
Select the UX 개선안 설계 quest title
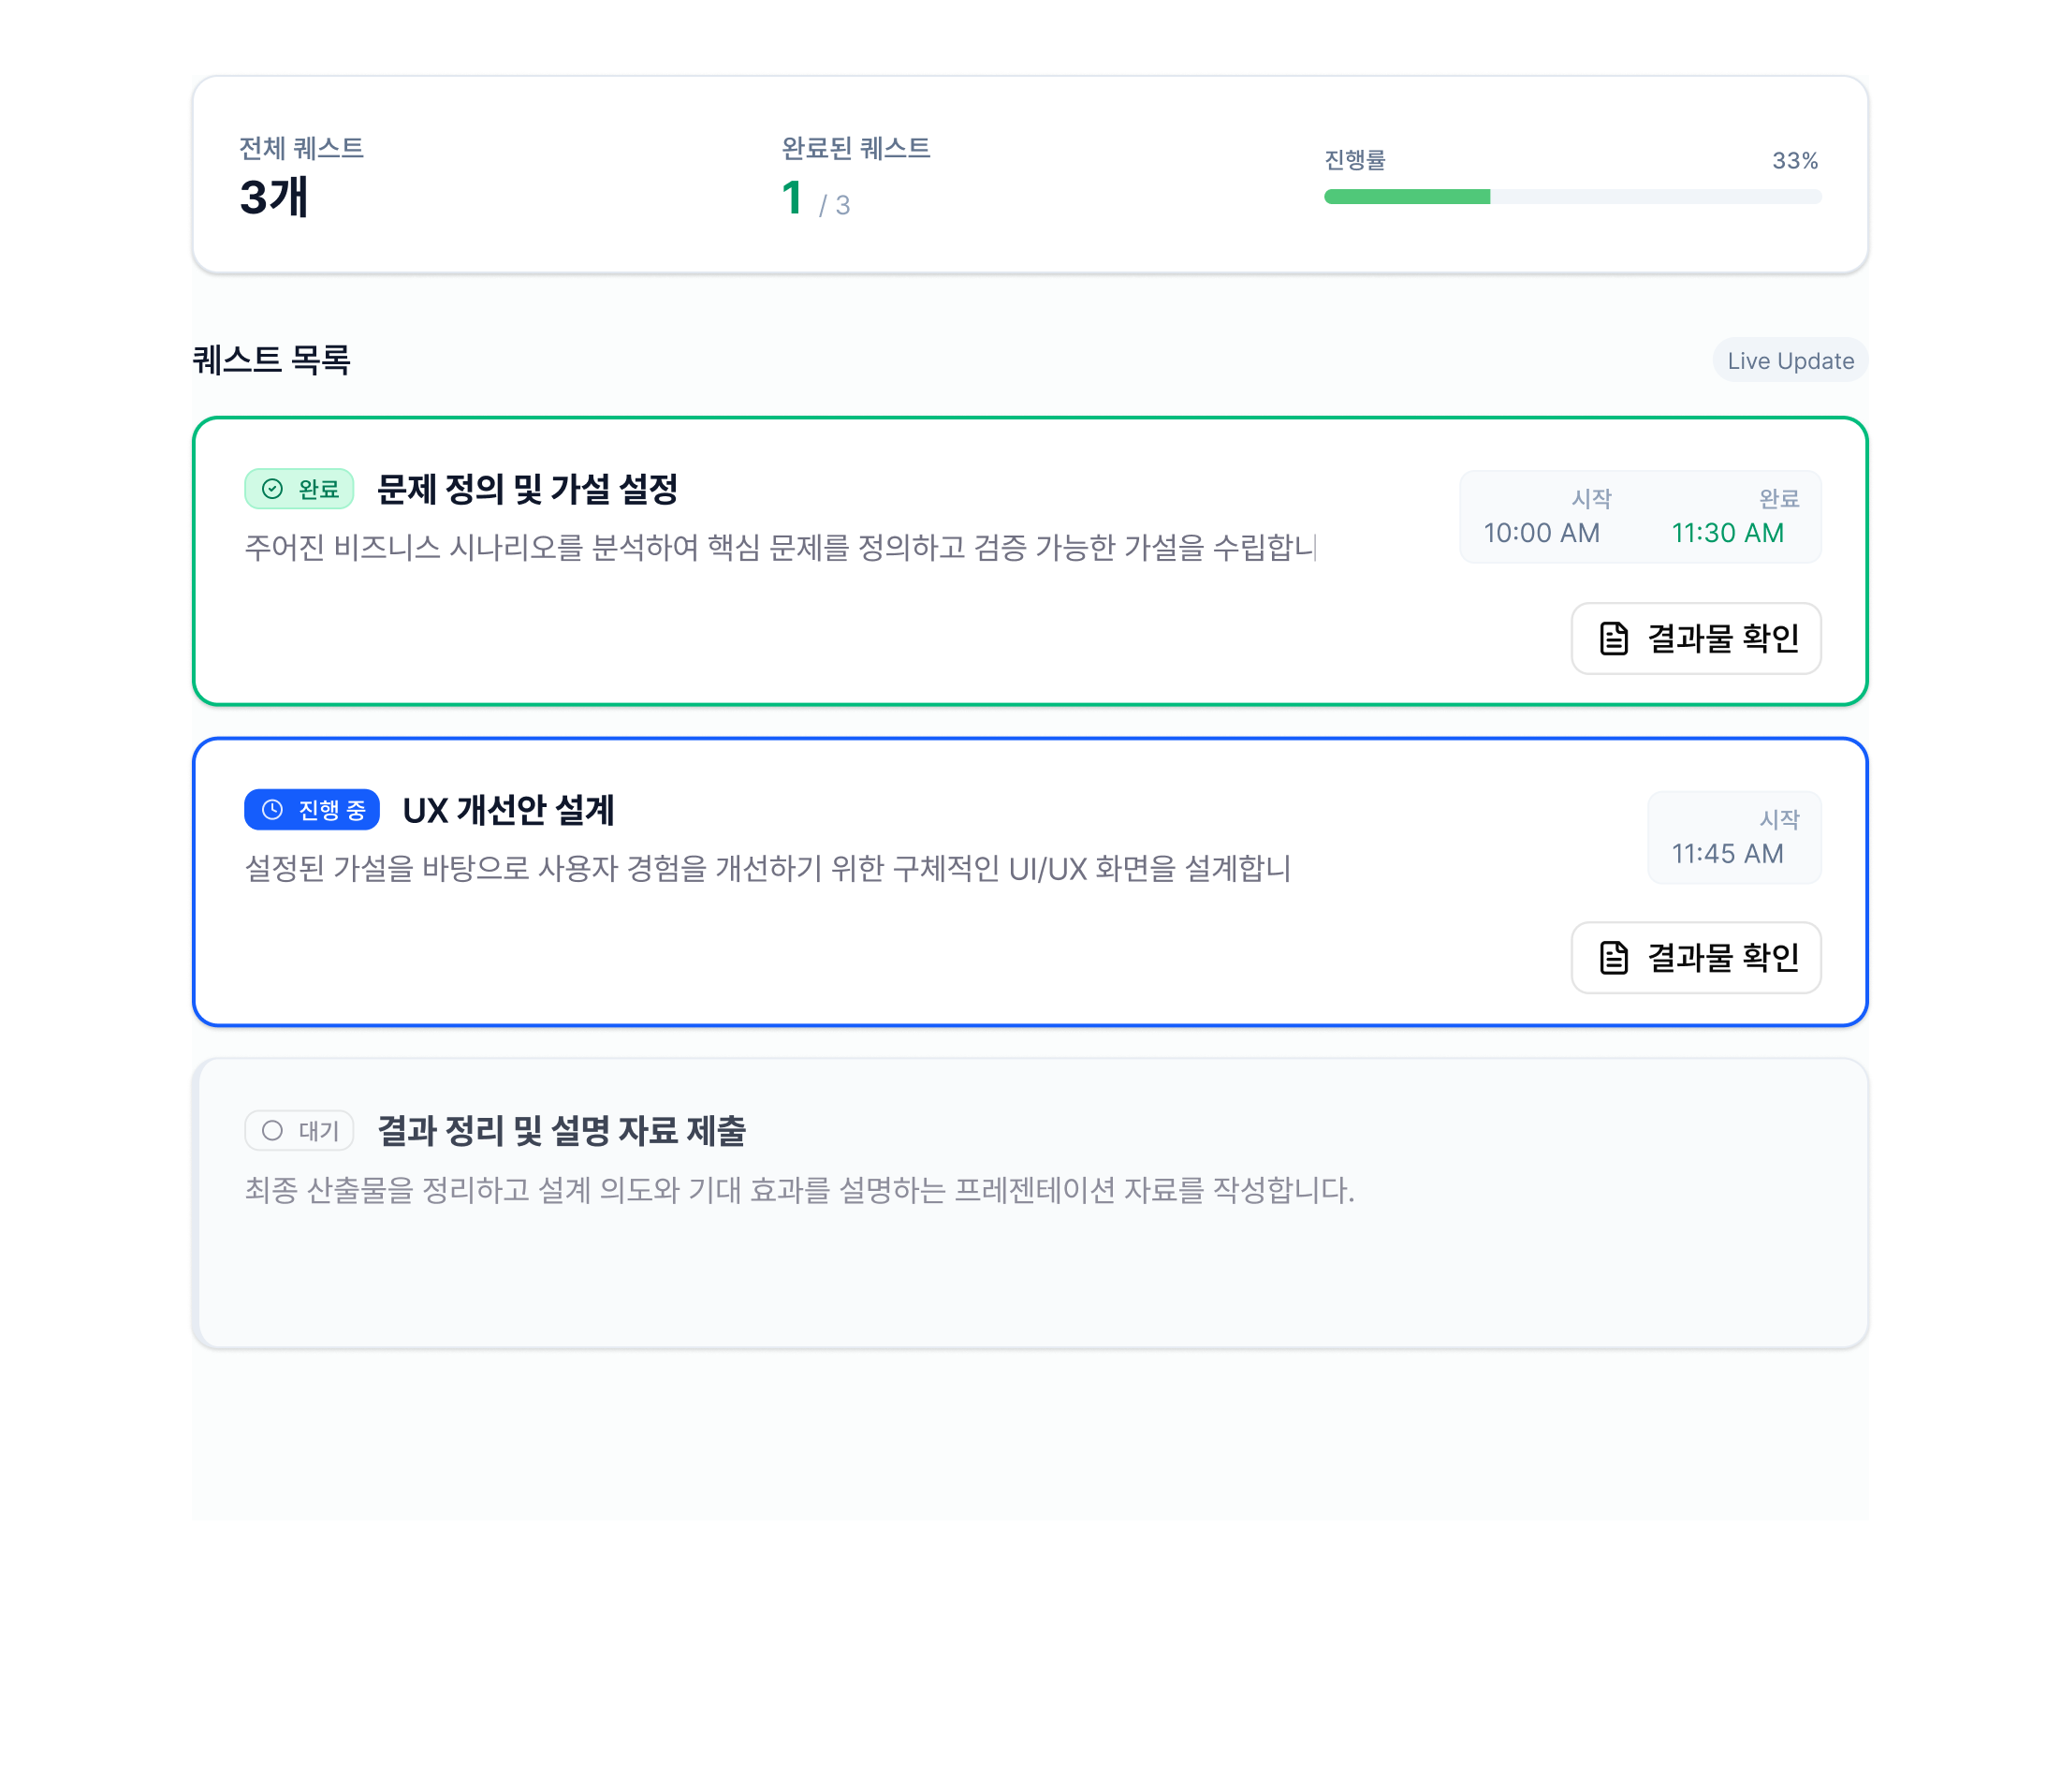coord(507,810)
